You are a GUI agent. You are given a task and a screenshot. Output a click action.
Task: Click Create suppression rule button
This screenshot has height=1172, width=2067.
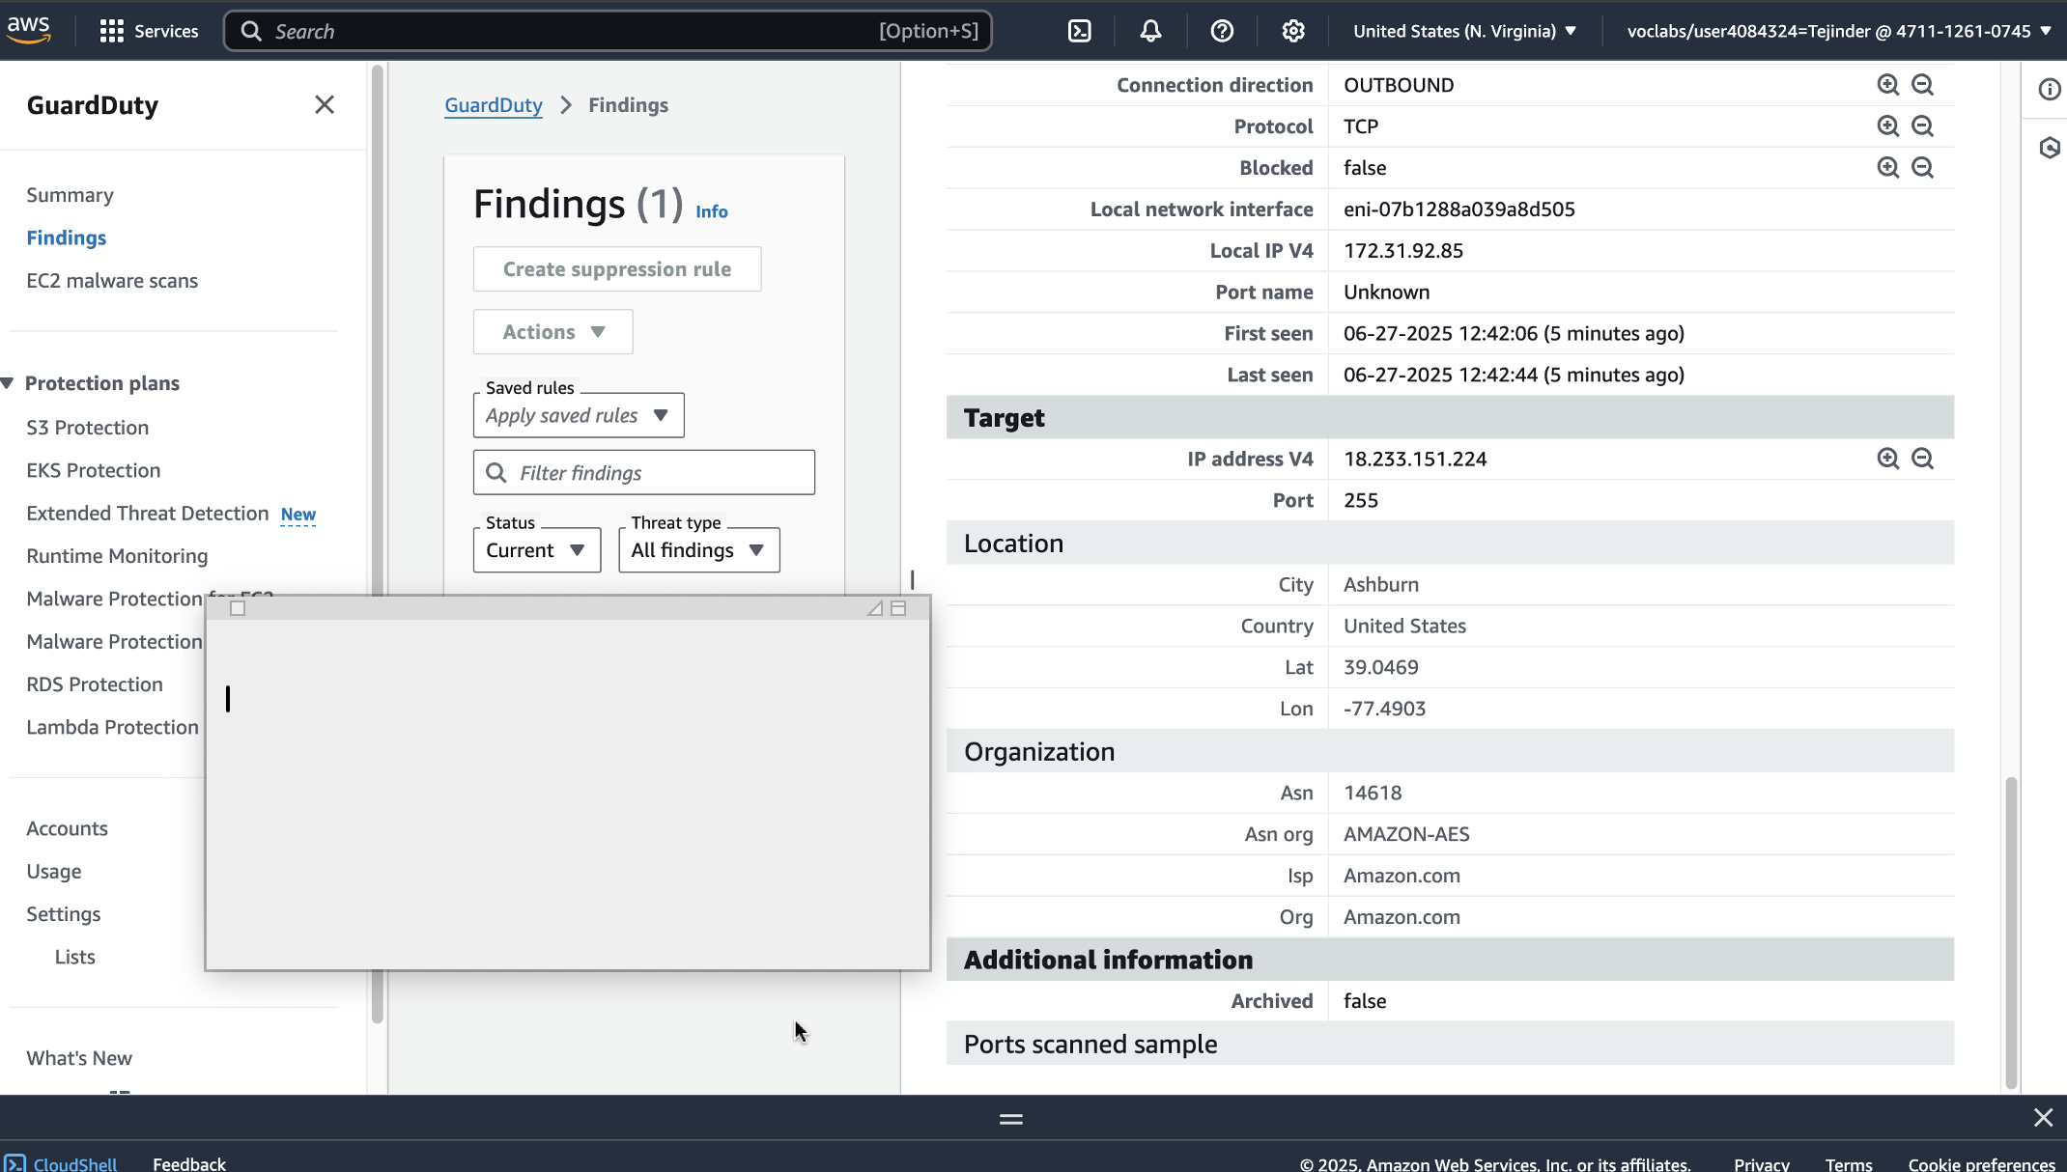(616, 269)
